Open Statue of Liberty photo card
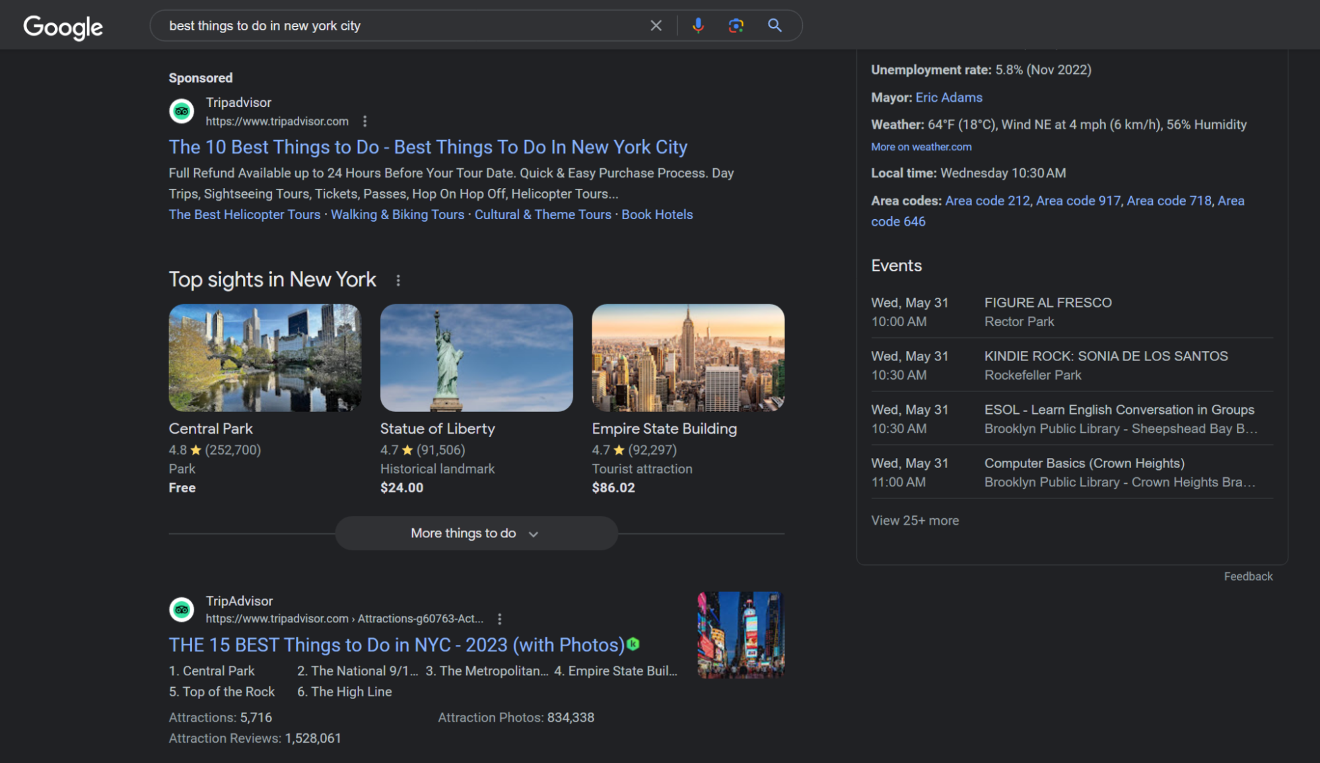 point(476,358)
